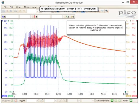
Task: Expand the timebase dropdown in top toolbar
Action: (x=37, y=11)
